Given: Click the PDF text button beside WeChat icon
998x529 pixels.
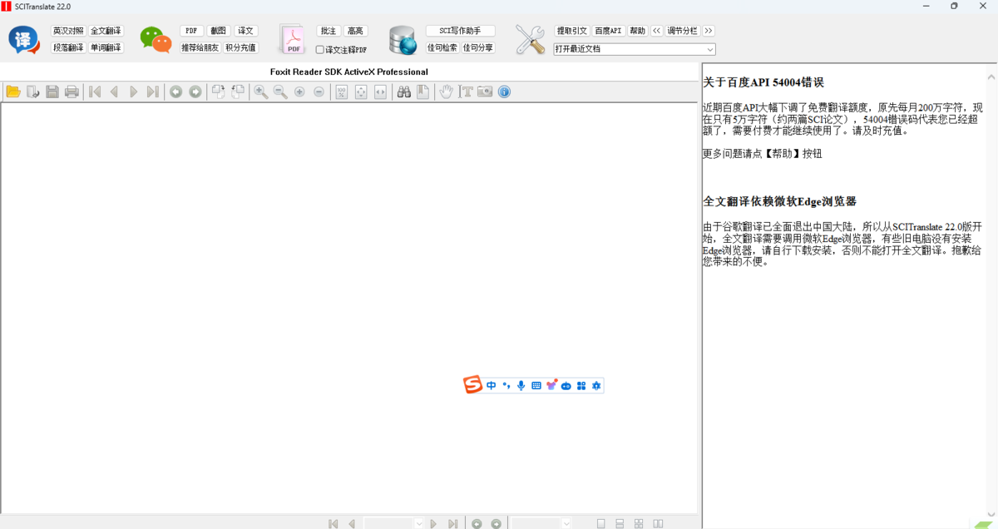Looking at the screenshot, I should pos(191,31).
